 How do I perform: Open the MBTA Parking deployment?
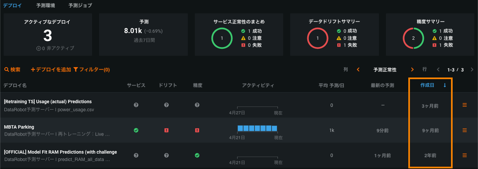[19, 127]
